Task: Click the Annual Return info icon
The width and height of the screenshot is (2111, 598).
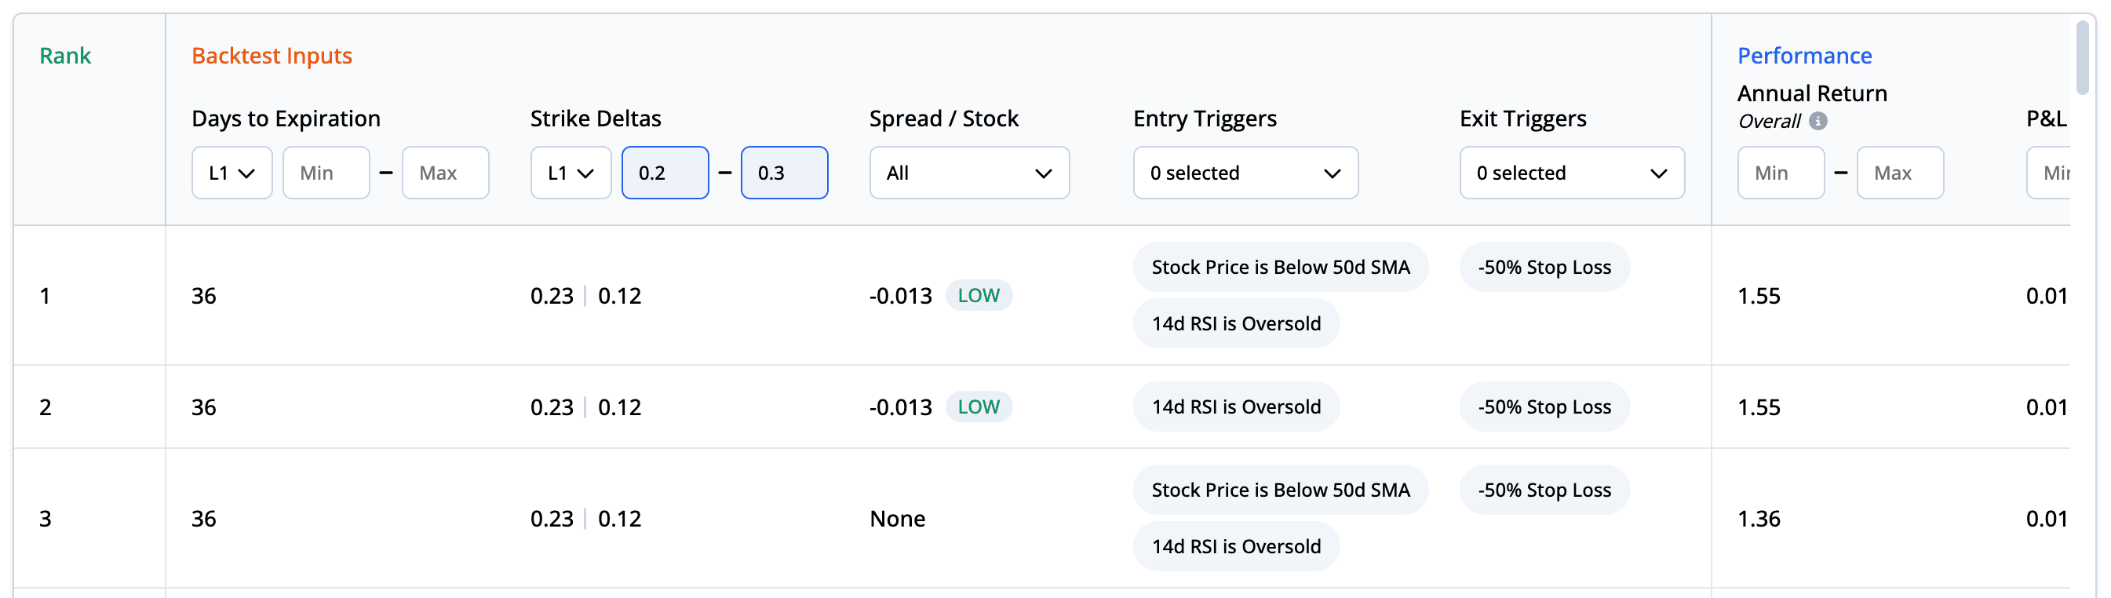Action: [1818, 121]
